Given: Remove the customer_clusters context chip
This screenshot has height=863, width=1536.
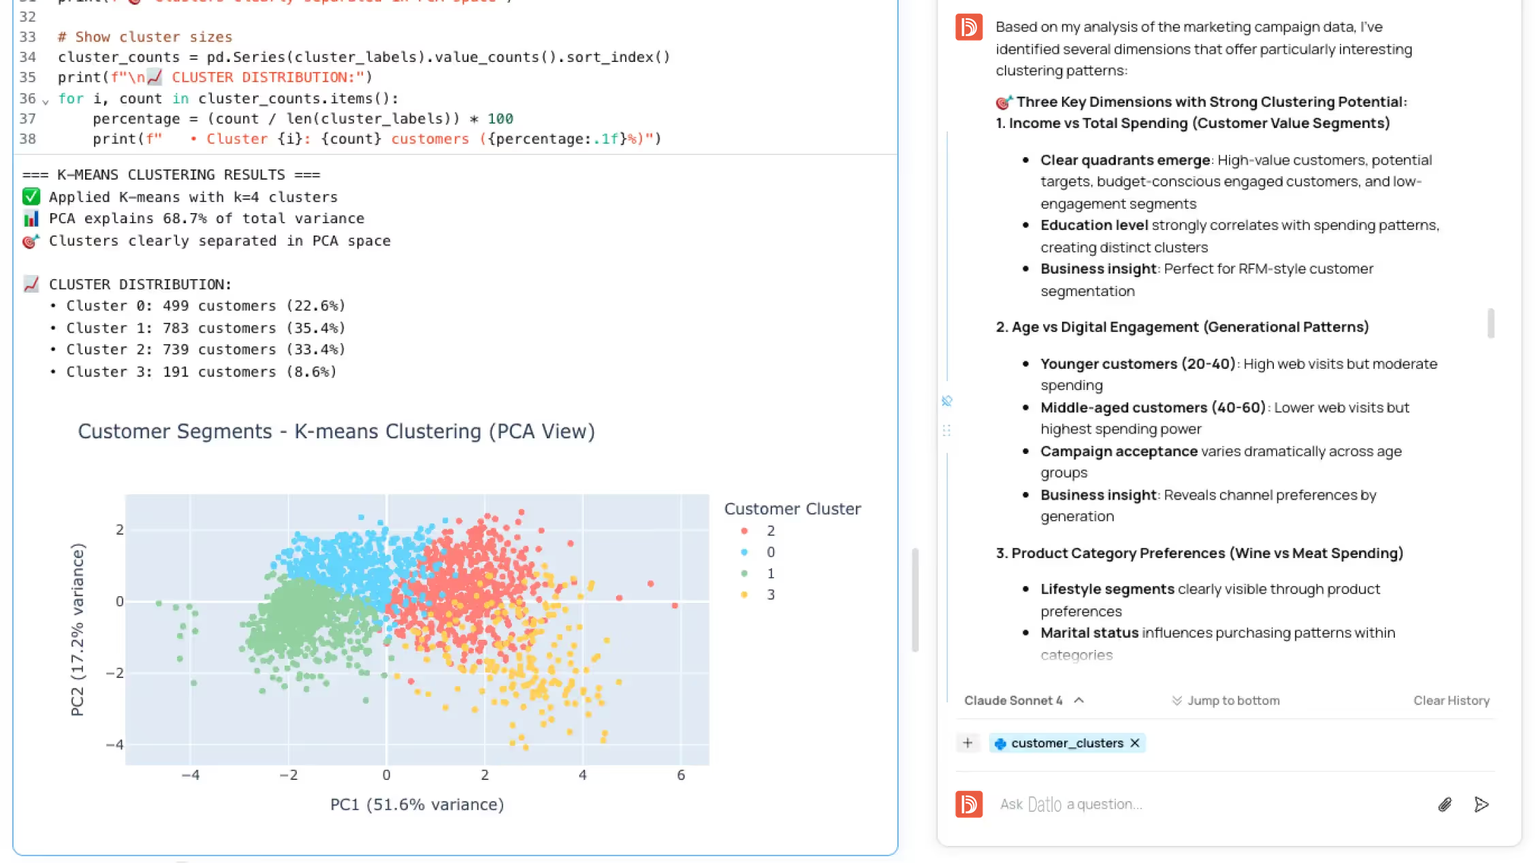Looking at the screenshot, I should coord(1135,743).
